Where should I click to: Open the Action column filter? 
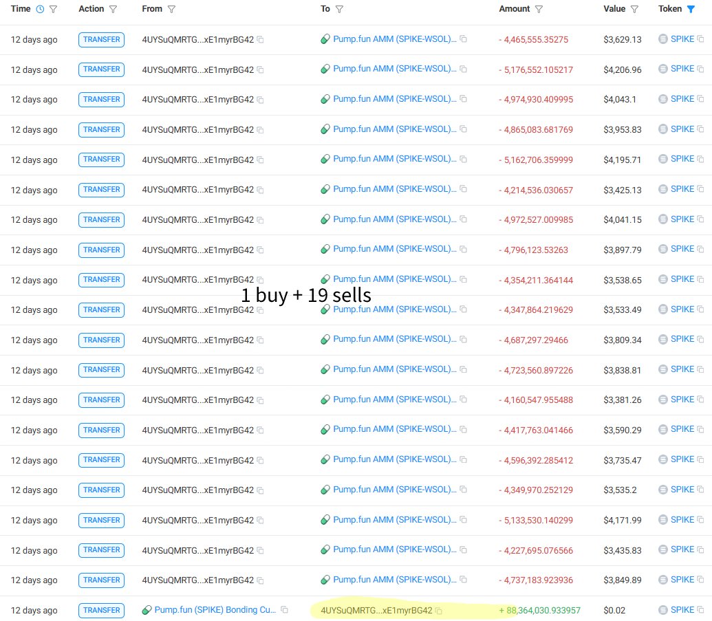(x=113, y=9)
